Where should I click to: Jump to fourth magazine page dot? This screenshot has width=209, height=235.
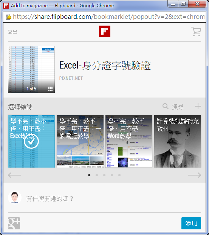[x=112, y=175]
